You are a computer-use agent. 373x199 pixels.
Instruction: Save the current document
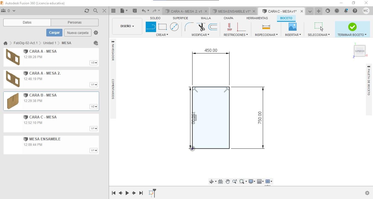(135, 11)
